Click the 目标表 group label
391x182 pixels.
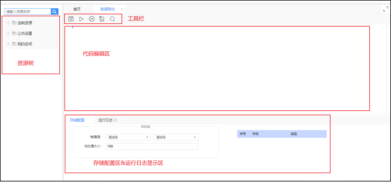click(x=145, y=127)
